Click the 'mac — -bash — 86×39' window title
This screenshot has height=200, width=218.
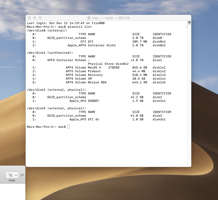[111, 18]
